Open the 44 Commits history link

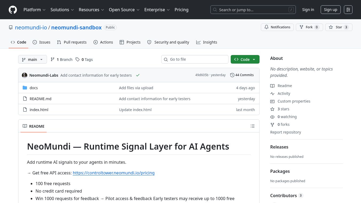pyautogui.click(x=242, y=75)
